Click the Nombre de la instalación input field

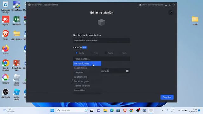[x=101, y=41]
